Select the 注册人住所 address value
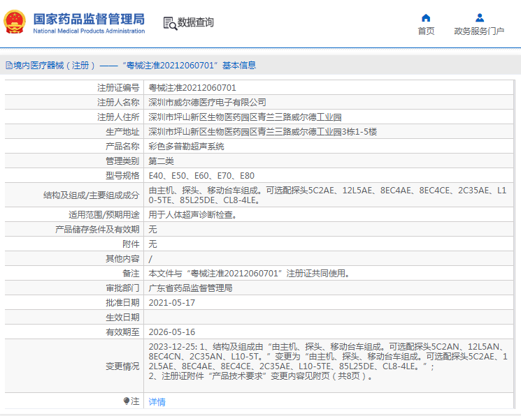521x416 pixels. [x=245, y=117]
